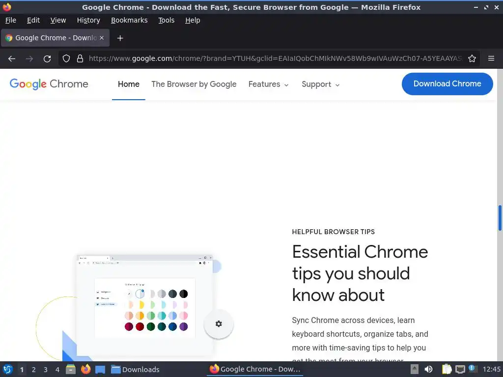Click the Firefox icon in title bar
Screen dimensions: 503x377
7,7
